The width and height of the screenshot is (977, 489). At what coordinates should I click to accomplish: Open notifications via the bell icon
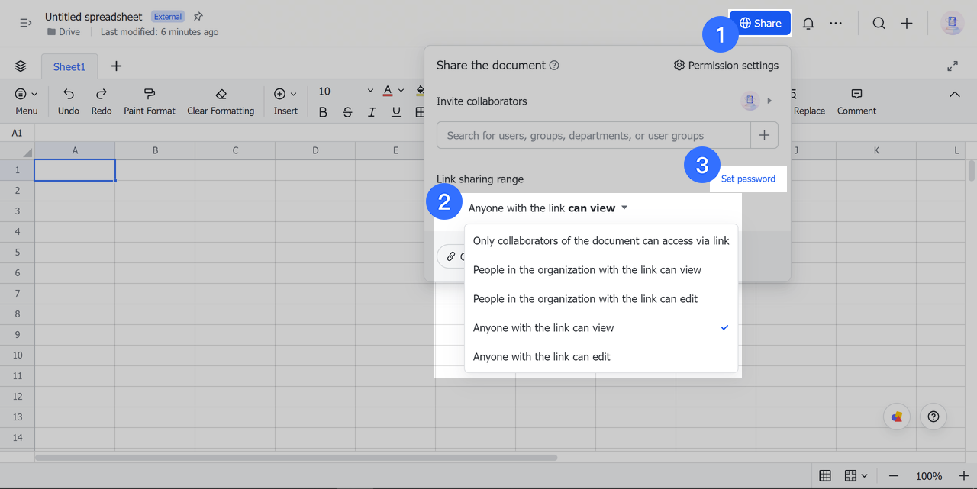[x=808, y=23]
